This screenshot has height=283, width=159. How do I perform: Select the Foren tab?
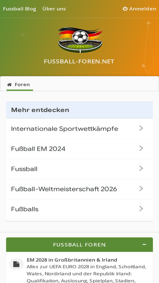[x=20, y=85]
